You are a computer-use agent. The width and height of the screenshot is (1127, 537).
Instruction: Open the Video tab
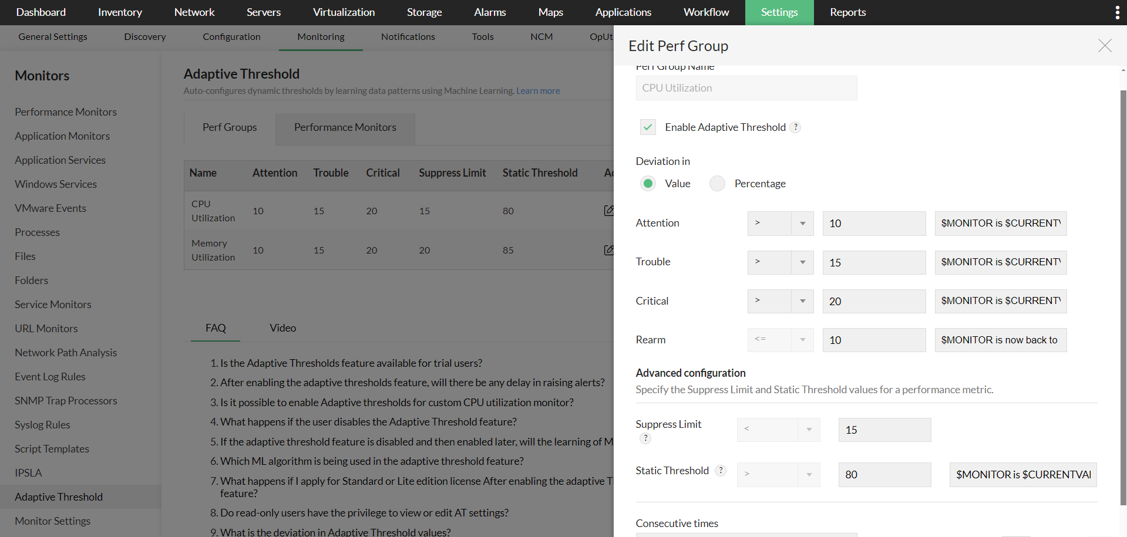pyautogui.click(x=282, y=328)
